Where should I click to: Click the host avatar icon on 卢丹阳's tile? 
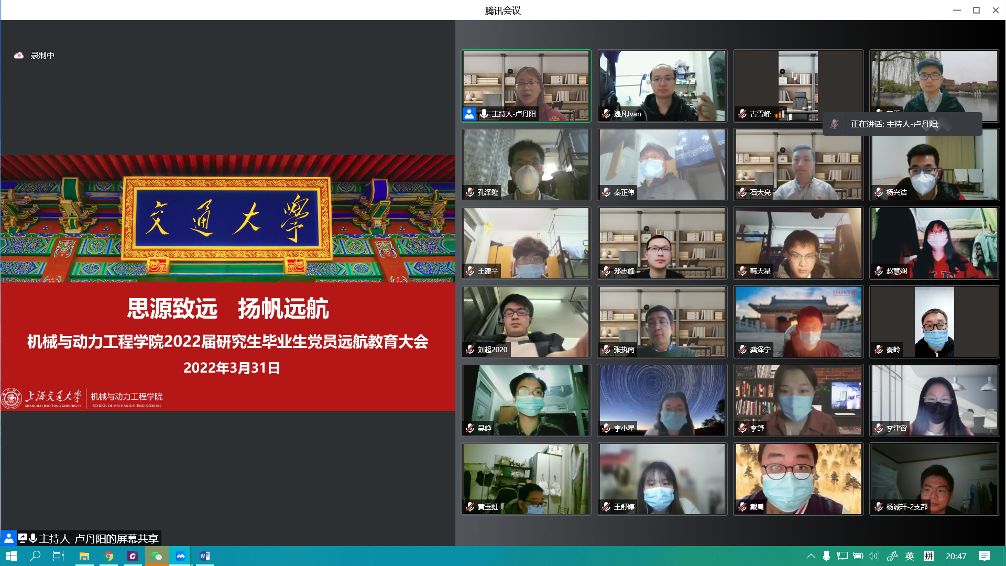pyautogui.click(x=469, y=114)
